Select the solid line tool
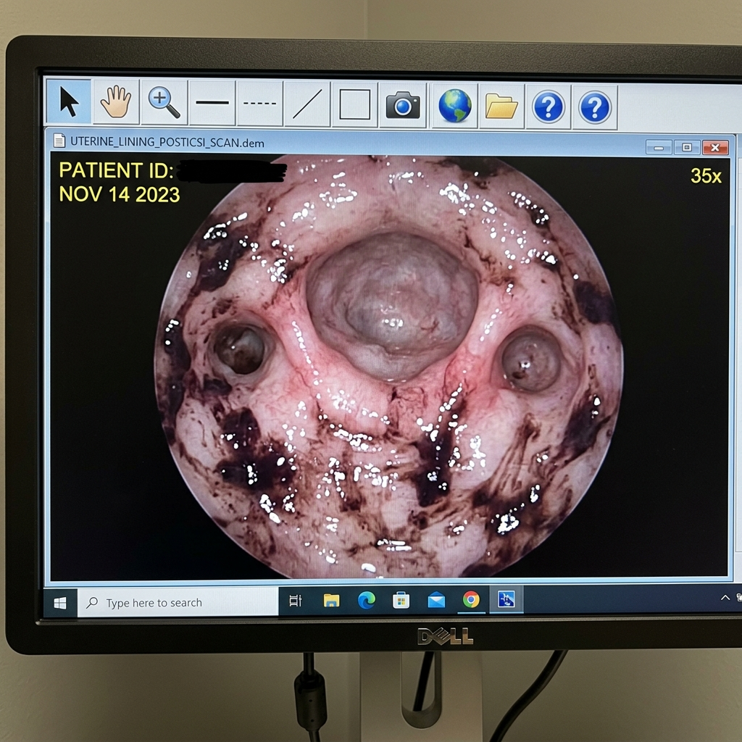The width and height of the screenshot is (742, 742). (x=212, y=103)
